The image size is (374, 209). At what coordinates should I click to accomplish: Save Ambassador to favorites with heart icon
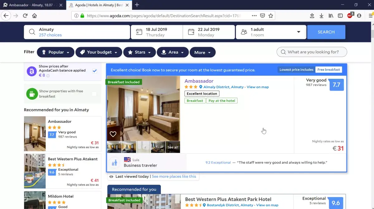(113, 134)
